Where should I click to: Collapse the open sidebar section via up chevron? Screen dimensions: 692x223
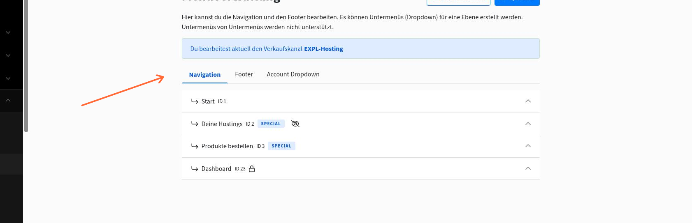[8, 100]
